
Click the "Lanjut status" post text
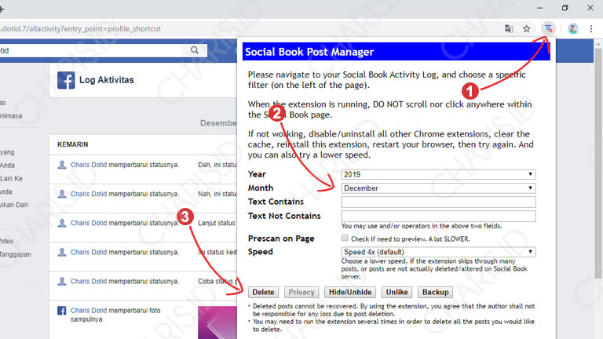[217, 224]
